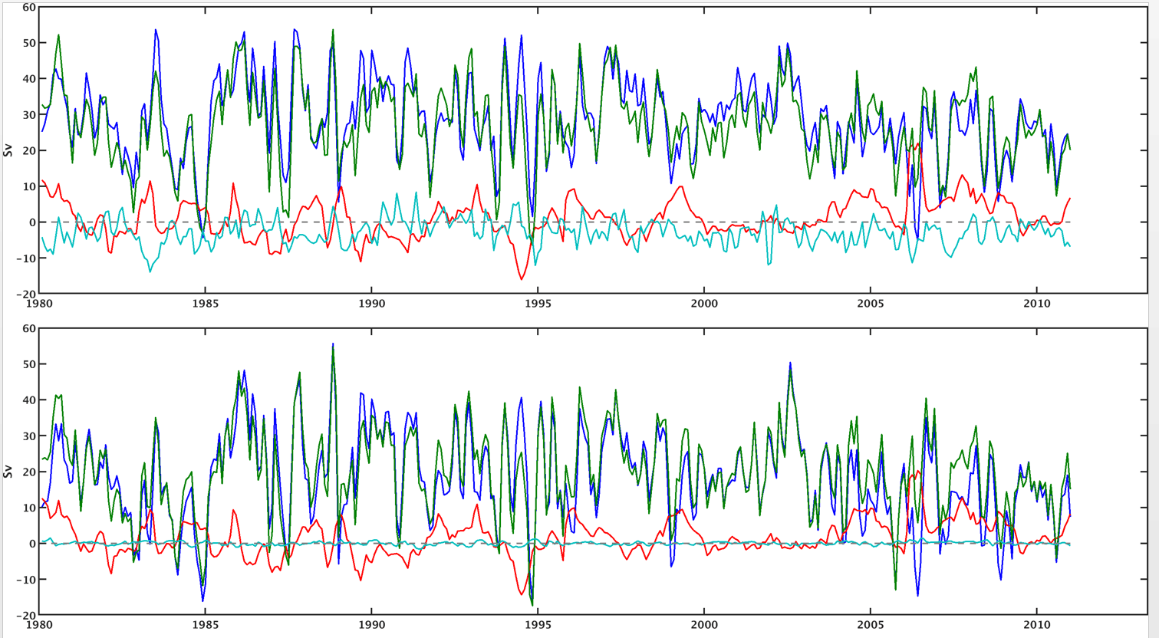Screen dimensions: 1159x638
Task: Click the top plot's Sv axis label
Action: 8,150
